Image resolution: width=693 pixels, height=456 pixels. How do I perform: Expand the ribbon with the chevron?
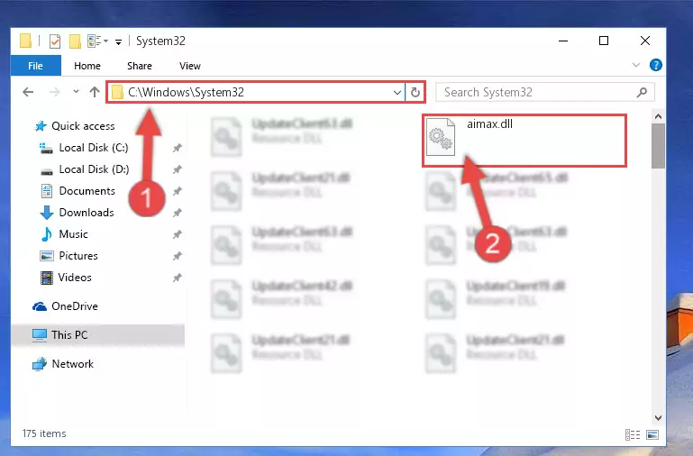point(636,65)
